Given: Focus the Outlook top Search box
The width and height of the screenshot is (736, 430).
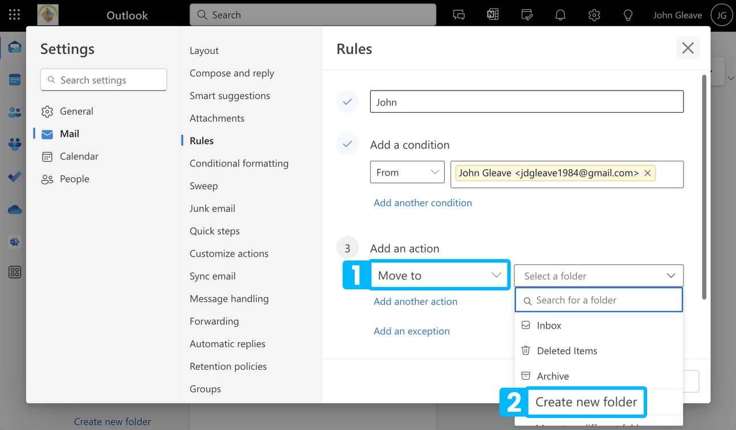Looking at the screenshot, I should tap(313, 15).
